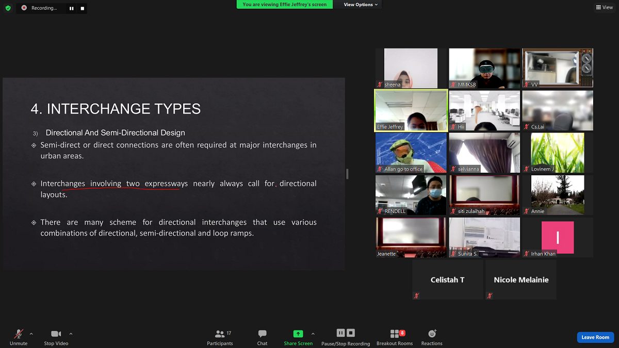Select Annie's video thumbnail

click(558, 195)
